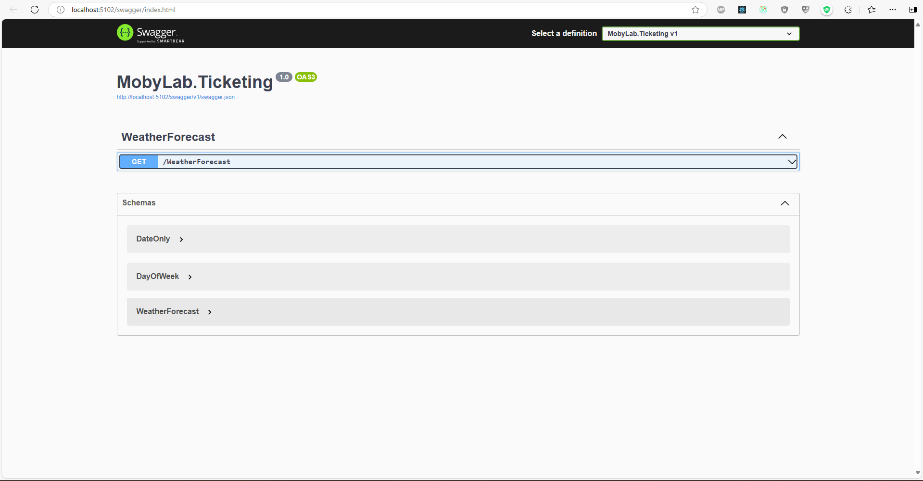Click the Adblock Plus extension icon
Screen dimensions: 923x481
click(x=721, y=10)
